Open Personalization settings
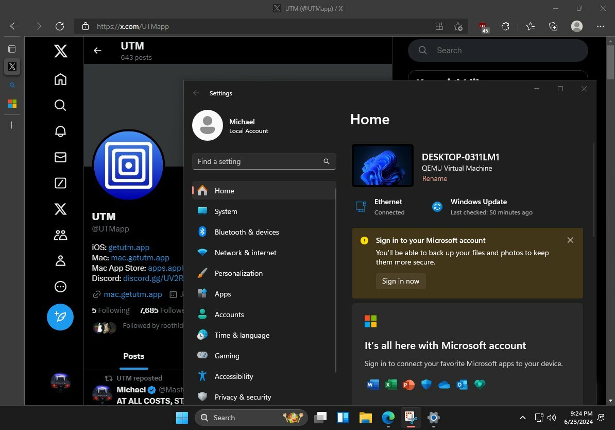The height and width of the screenshot is (430, 615). (x=264, y=273)
